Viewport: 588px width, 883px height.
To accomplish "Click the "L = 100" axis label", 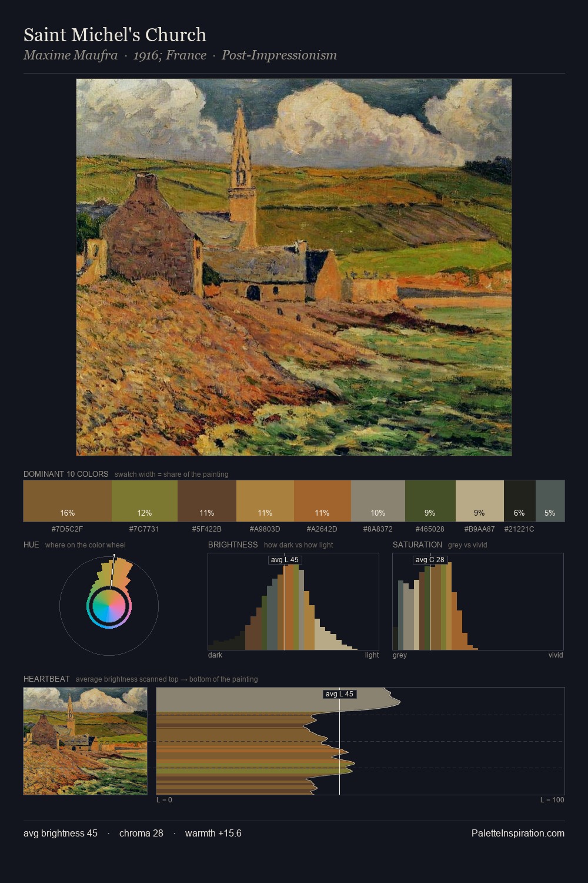I will [x=552, y=800].
